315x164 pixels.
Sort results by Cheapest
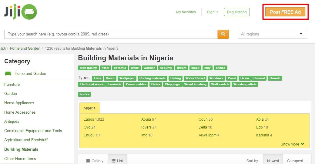click(295, 161)
